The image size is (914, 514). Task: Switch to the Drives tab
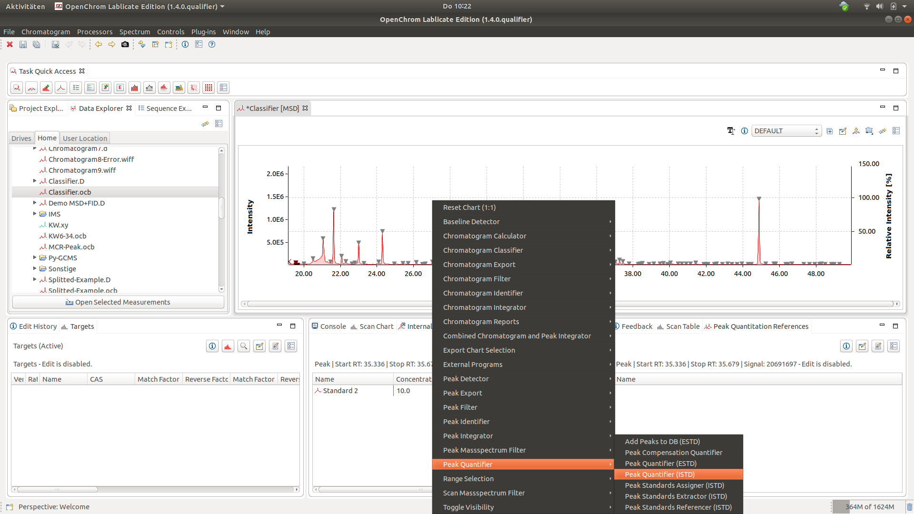click(x=21, y=138)
